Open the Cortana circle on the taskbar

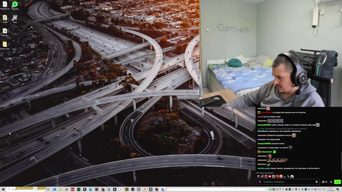tap(48, 189)
